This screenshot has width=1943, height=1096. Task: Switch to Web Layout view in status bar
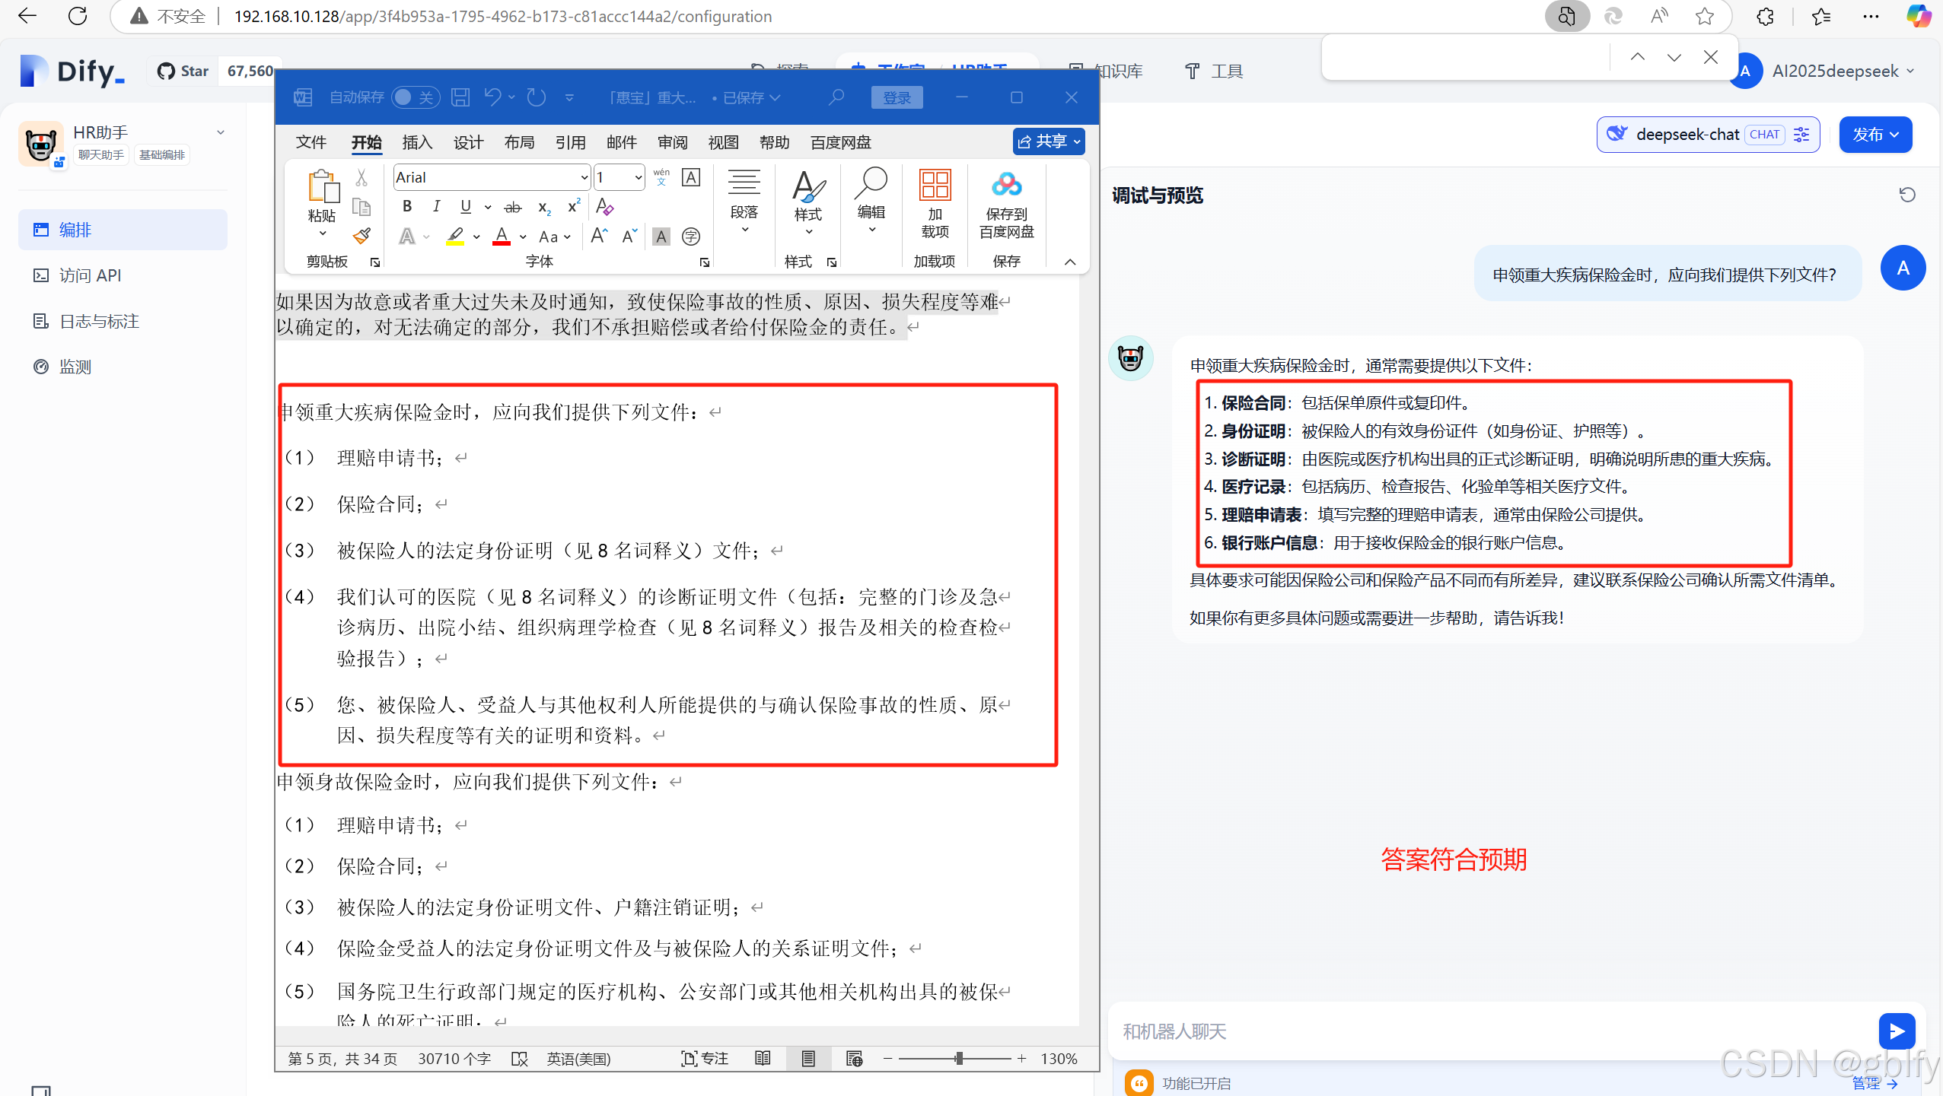coord(854,1058)
